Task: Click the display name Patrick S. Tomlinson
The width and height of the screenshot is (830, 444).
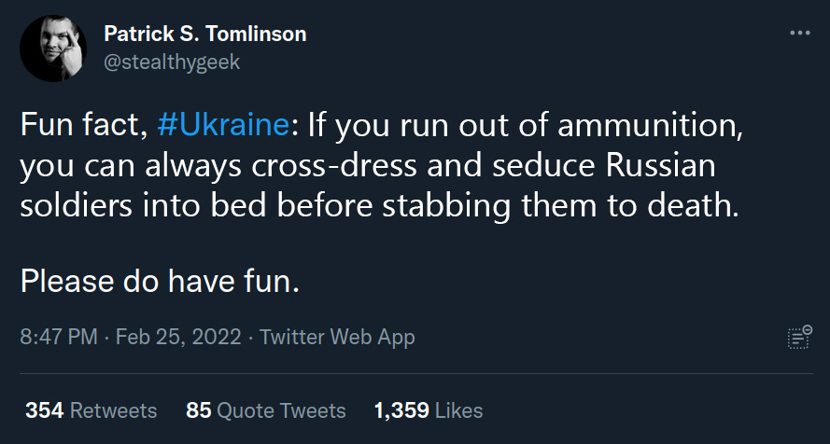Action: tap(204, 35)
